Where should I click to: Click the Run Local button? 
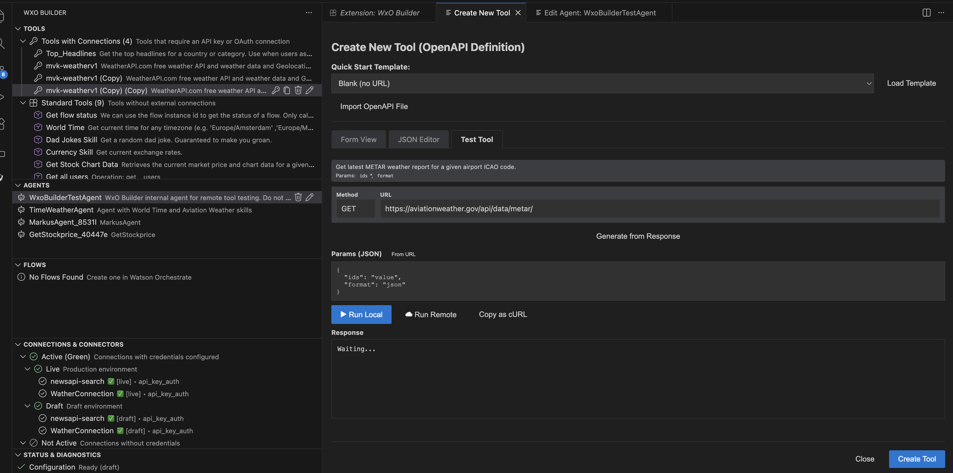pyautogui.click(x=361, y=314)
